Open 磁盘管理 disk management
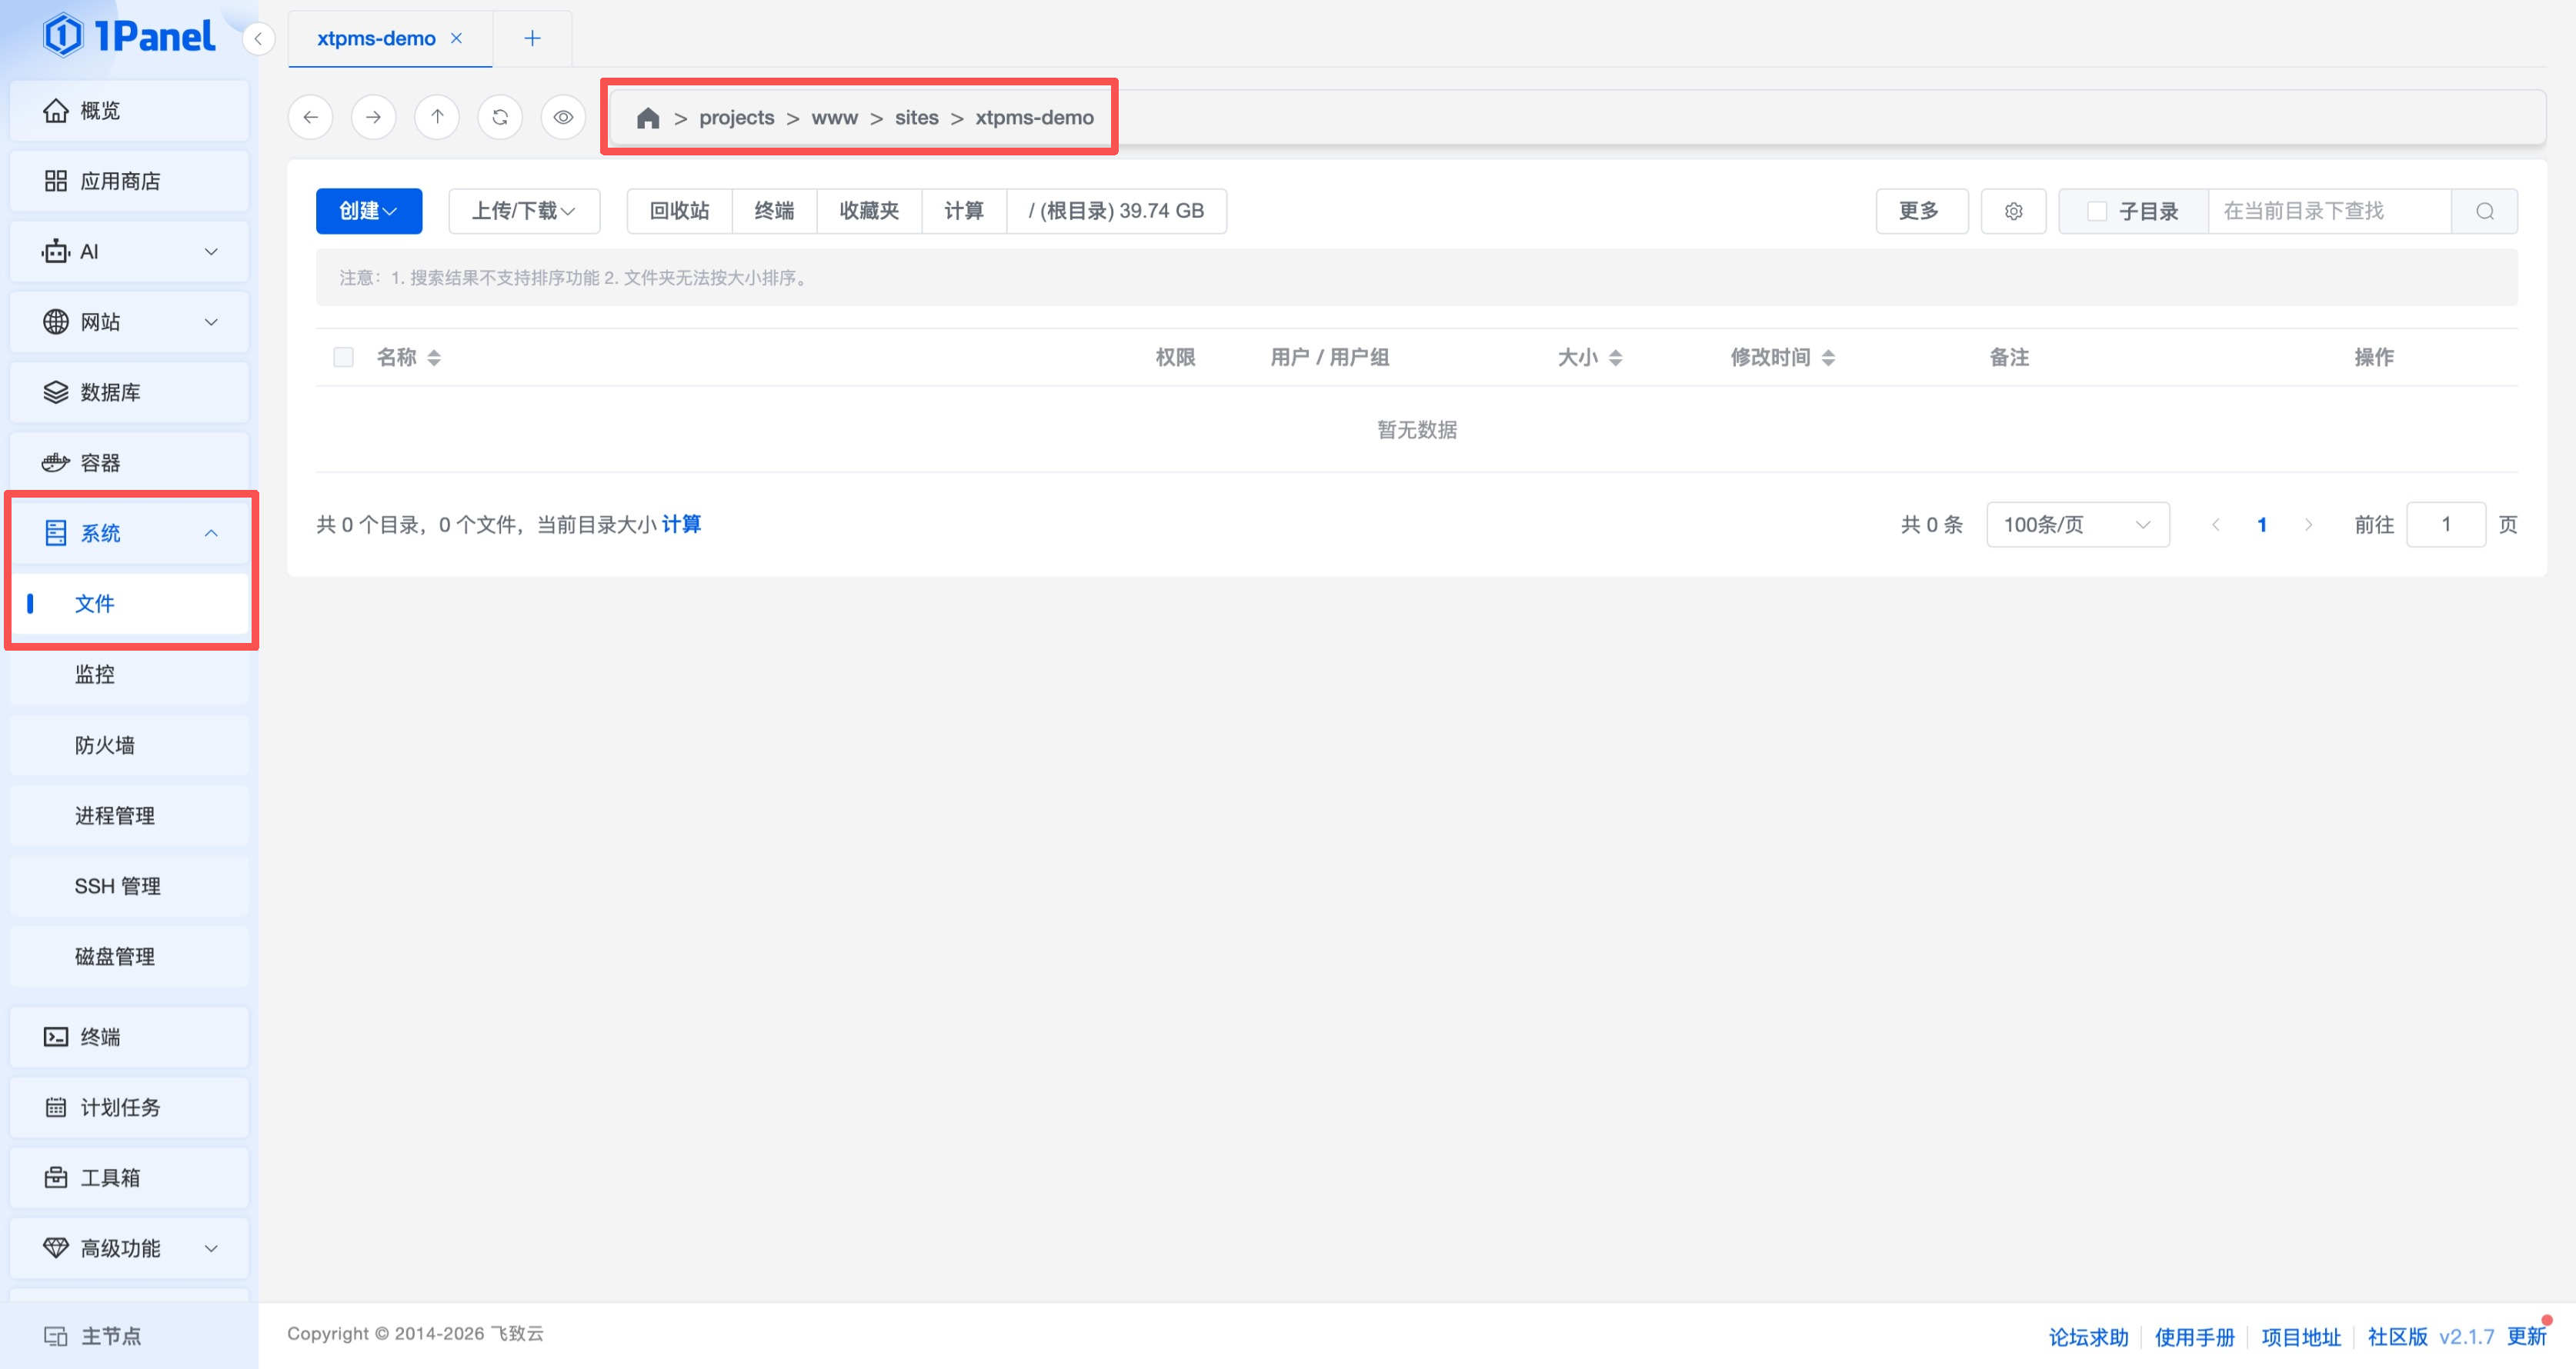Viewport: 2576px width, 1369px height. point(129,956)
